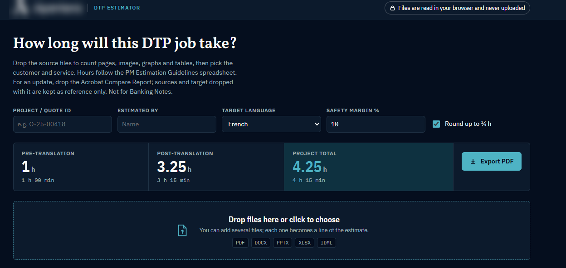566x268 pixels.
Task: Click the 'Round up to ¼ h' label text
Action: (468, 124)
